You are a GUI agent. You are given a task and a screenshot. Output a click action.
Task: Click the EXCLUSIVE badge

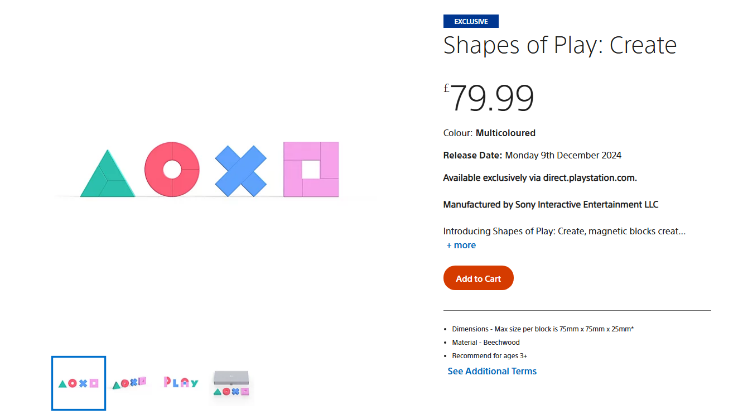coord(471,22)
